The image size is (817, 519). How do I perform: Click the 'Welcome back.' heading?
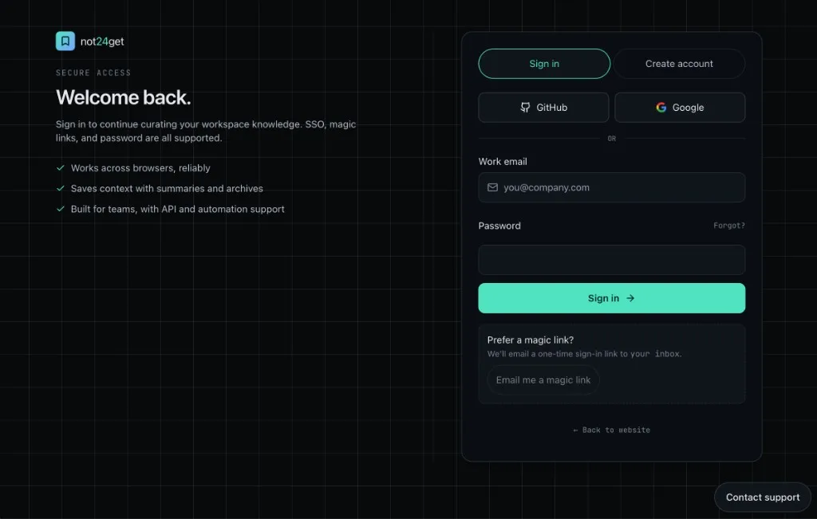tap(124, 97)
